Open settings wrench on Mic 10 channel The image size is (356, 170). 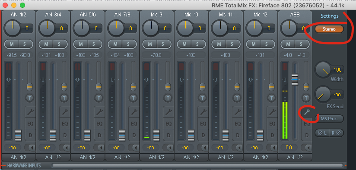pos(203,111)
